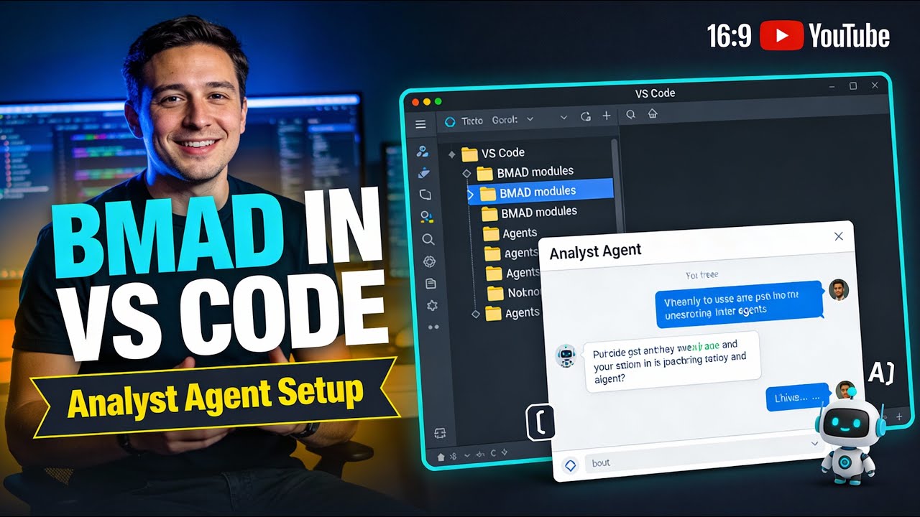The height and width of the screenshot is (517, 920).
Task: Click the refresh icon in the toolbar
Action: 585,117
